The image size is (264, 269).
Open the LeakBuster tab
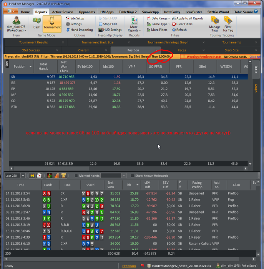tap(194, 12)
